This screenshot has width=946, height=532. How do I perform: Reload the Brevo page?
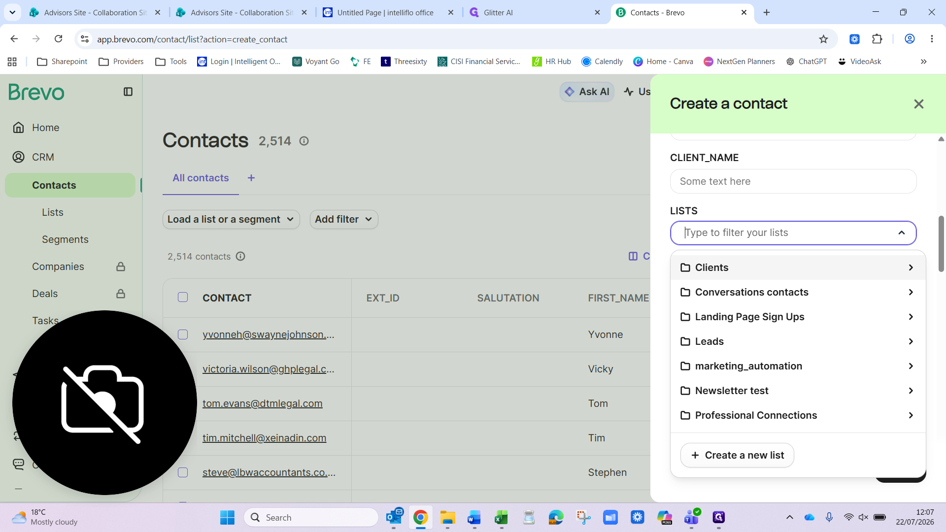(58, 39)
